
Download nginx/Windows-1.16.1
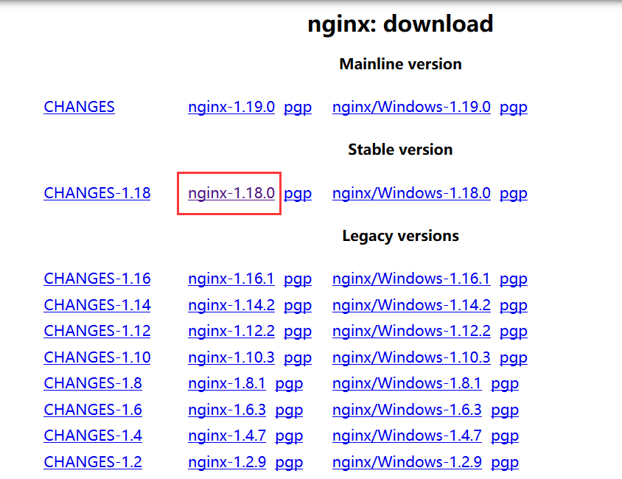pyautogui.click(x=411, y=279)
